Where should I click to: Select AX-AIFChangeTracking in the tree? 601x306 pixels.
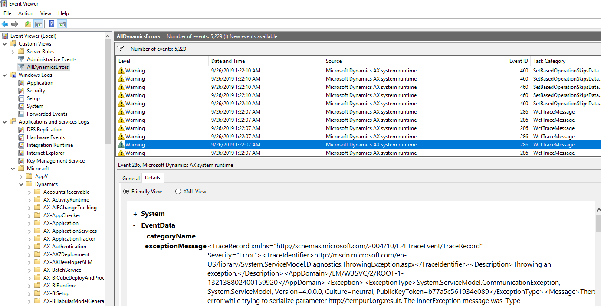pos(70,208)
